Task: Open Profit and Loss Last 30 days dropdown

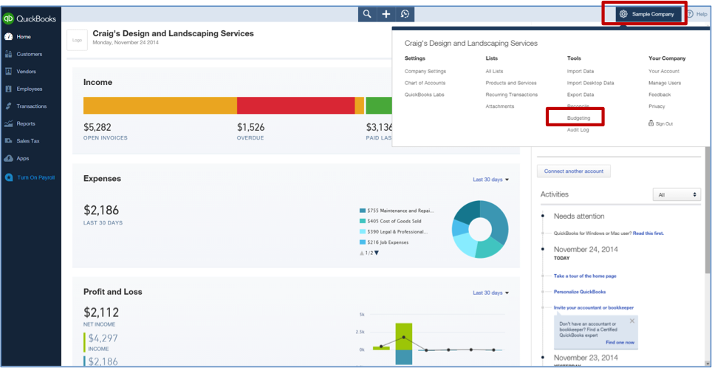Action: click(490, 293)
